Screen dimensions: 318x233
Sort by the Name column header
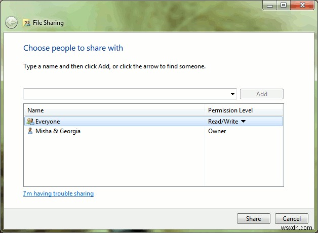click(x=114, y=110)
